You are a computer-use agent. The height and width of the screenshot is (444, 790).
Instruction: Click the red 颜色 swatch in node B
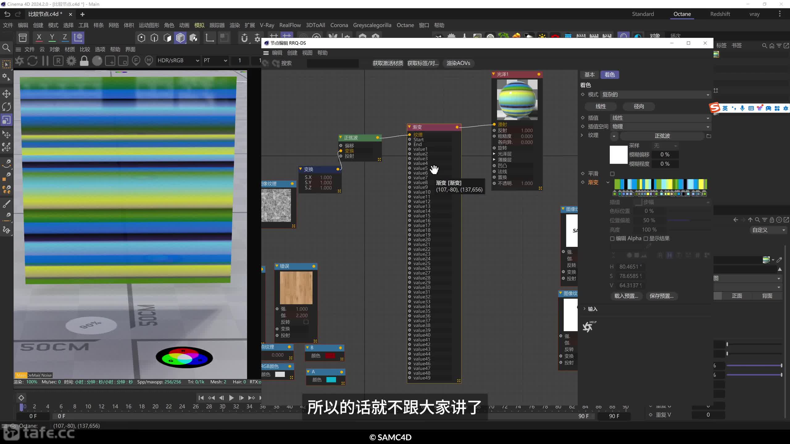click(330, 356)
